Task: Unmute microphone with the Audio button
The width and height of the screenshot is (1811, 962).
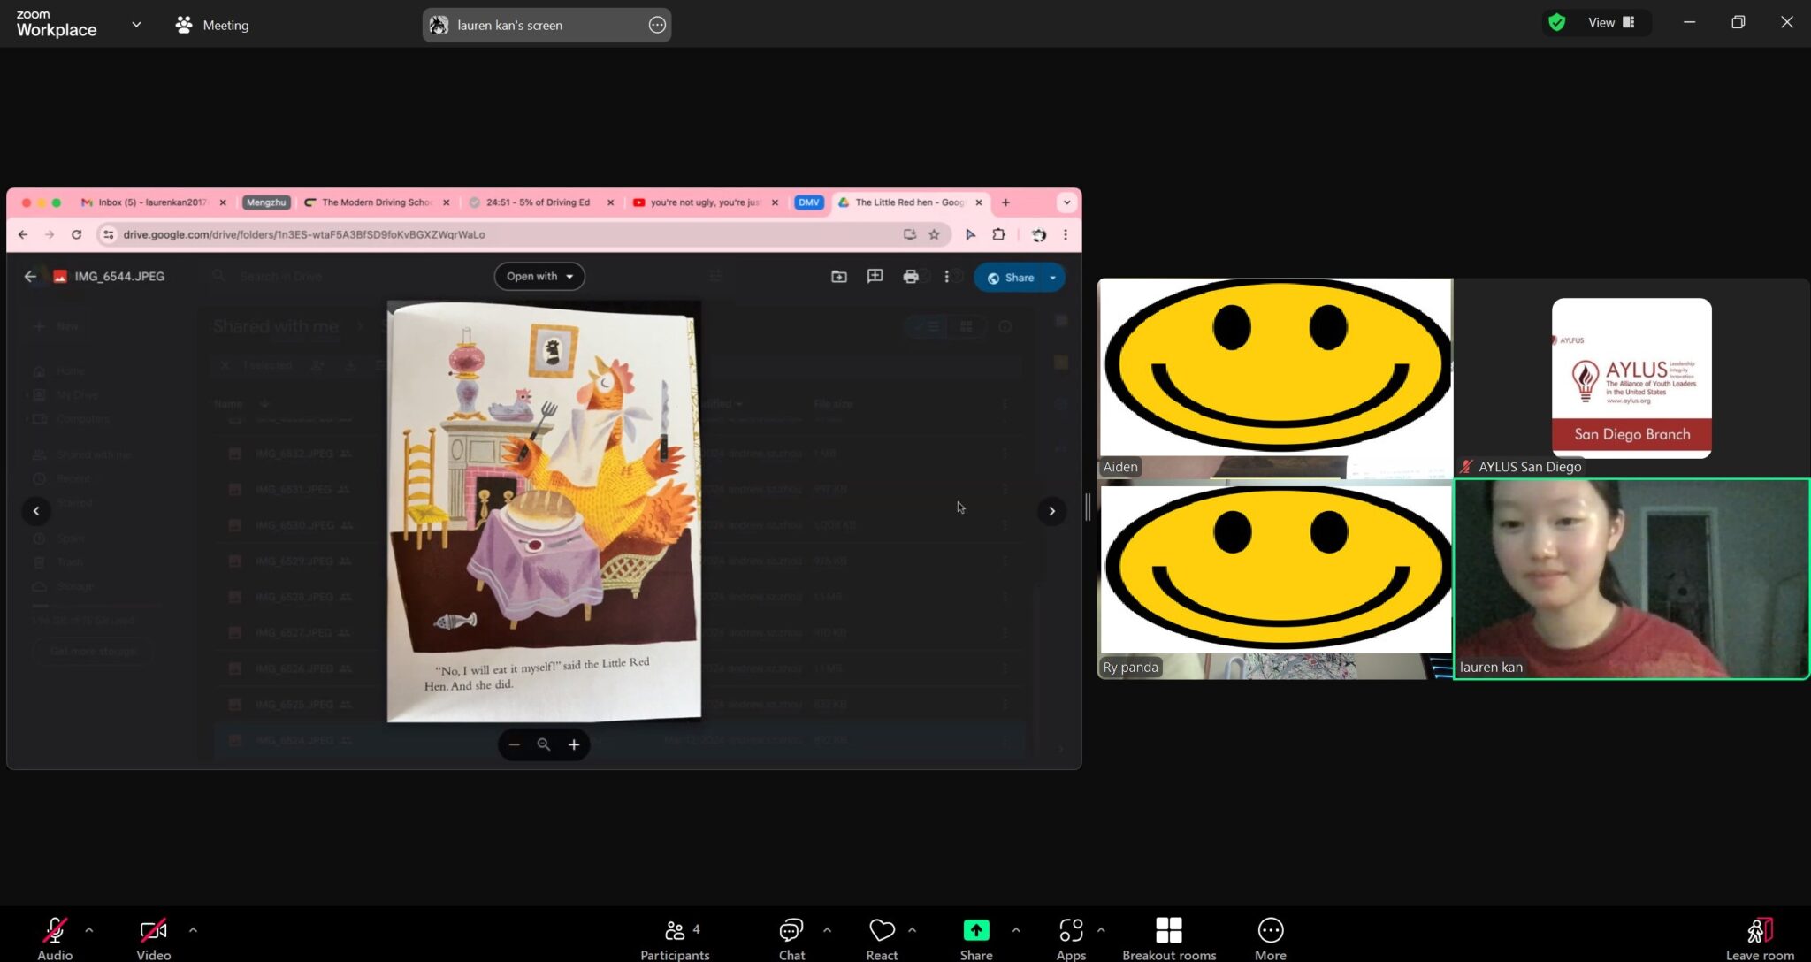Action: point(55,938)
